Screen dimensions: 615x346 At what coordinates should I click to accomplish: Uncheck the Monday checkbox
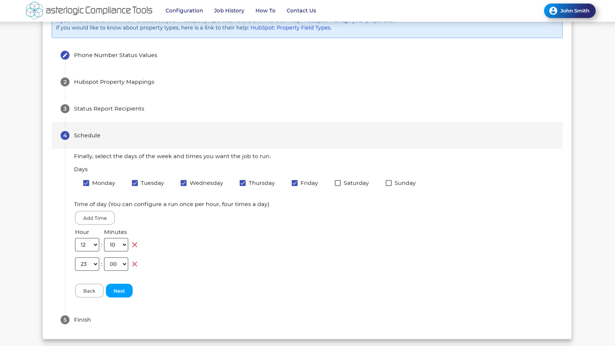point(86,183)
